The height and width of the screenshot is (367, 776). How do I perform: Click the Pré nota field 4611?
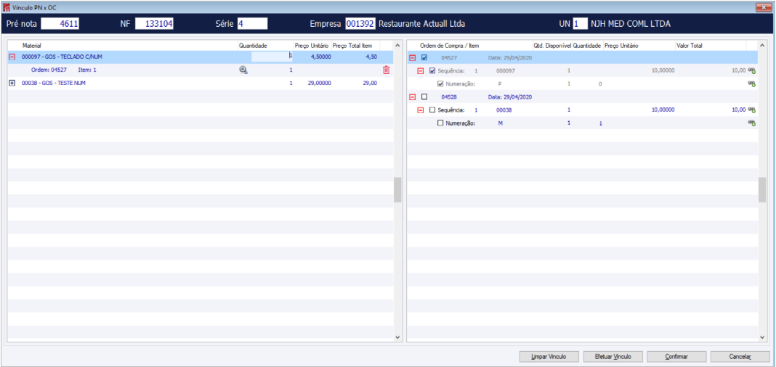coord(60,24)
